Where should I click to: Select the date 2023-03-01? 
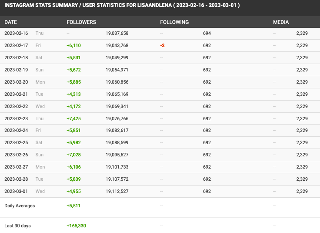tap(16, 191)
